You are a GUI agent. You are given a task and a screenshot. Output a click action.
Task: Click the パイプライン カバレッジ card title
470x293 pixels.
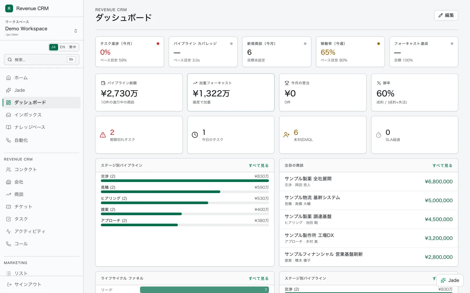coord(195,44)
